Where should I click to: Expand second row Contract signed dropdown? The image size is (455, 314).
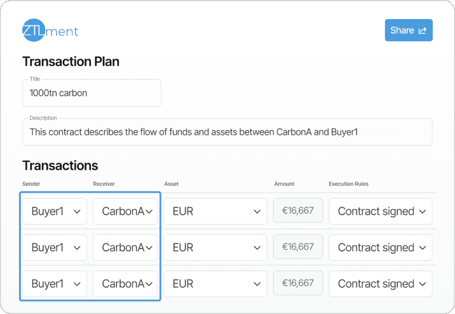pos(381,247)
